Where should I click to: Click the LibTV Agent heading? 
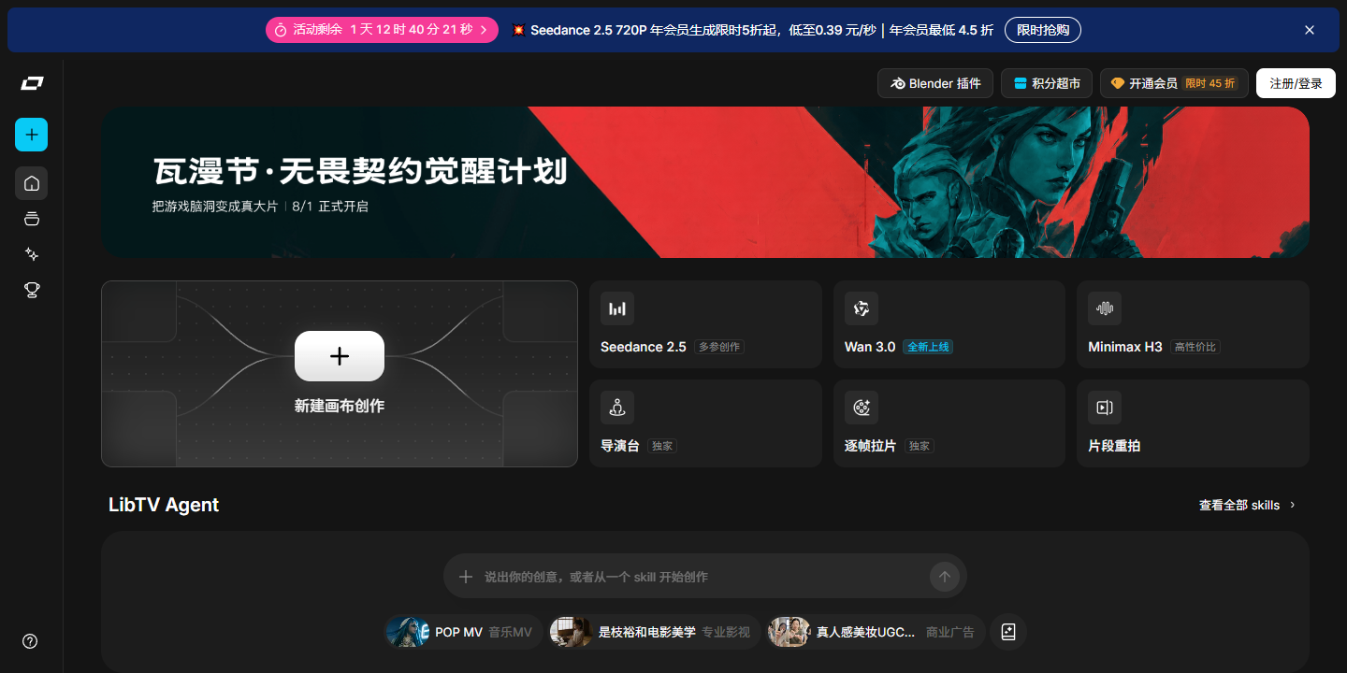click(164, 505)
